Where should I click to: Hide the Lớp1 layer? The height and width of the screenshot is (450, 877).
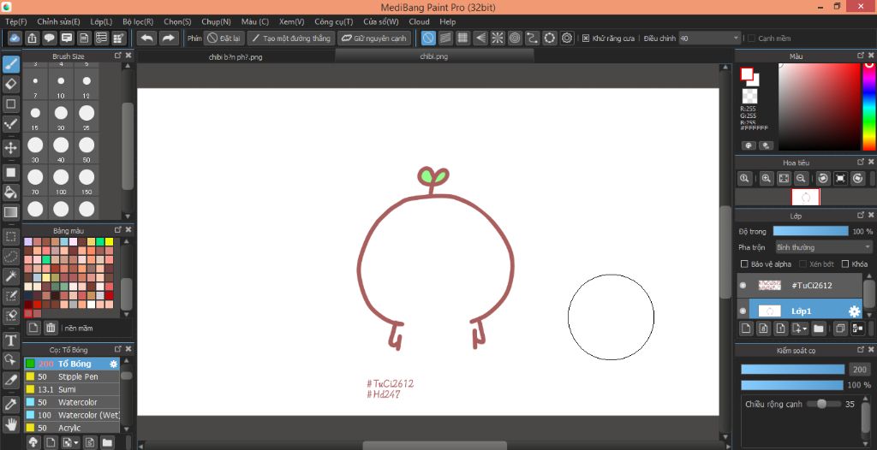pos(743,311)
